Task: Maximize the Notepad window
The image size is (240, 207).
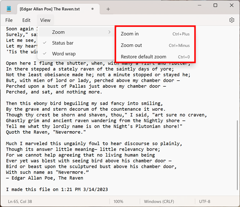Action: click(x=215, y=5)
